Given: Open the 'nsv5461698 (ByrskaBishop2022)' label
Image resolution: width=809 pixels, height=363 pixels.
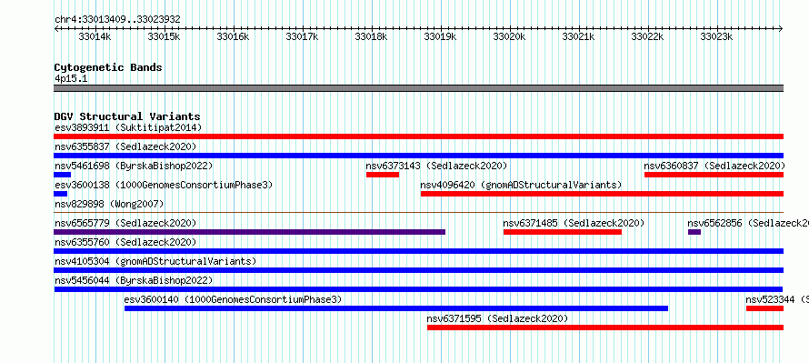Looking at the screenshot, I should (134, 166).
